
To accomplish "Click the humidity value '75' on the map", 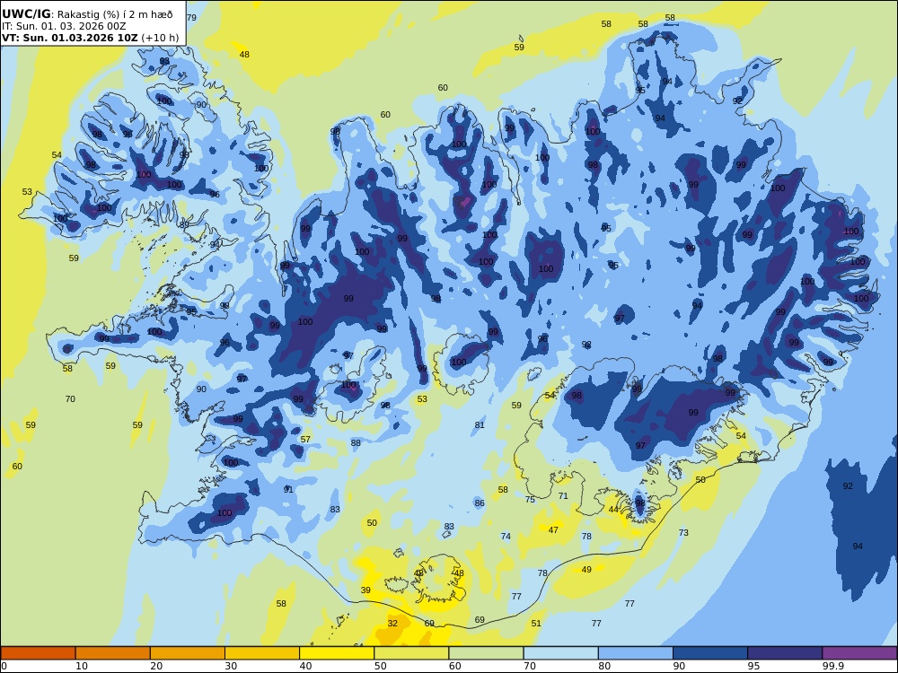I will coord(530,500).
